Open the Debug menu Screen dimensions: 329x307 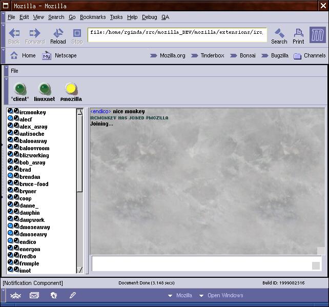150,17
